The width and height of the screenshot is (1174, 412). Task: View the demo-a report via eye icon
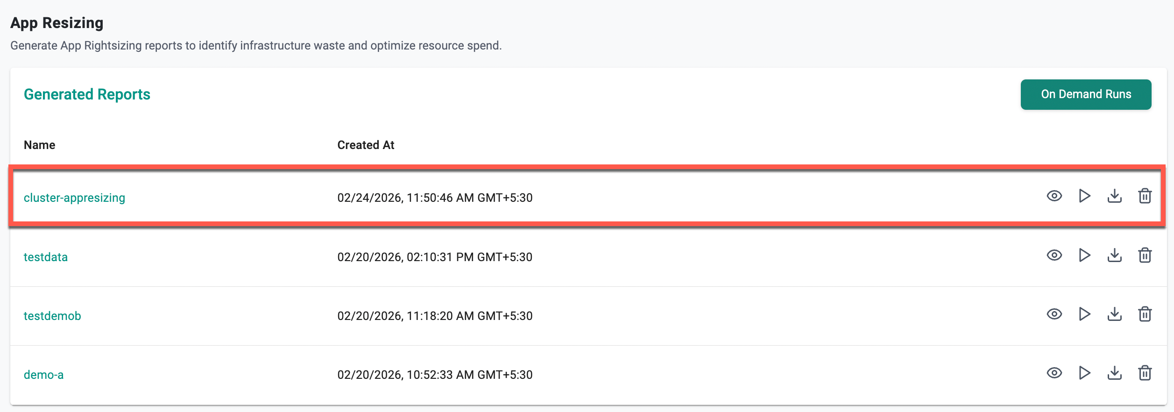[1054, 373]
